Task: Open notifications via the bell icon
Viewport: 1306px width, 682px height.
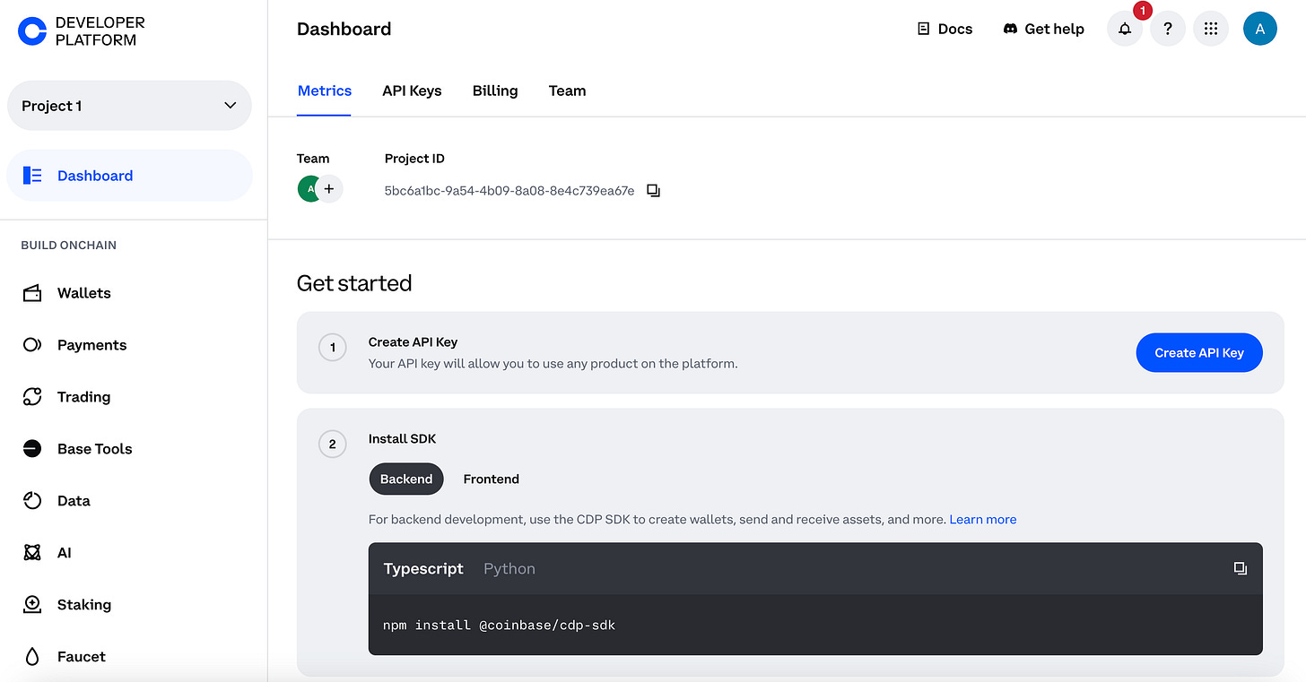Action: tap(1125, 29)
